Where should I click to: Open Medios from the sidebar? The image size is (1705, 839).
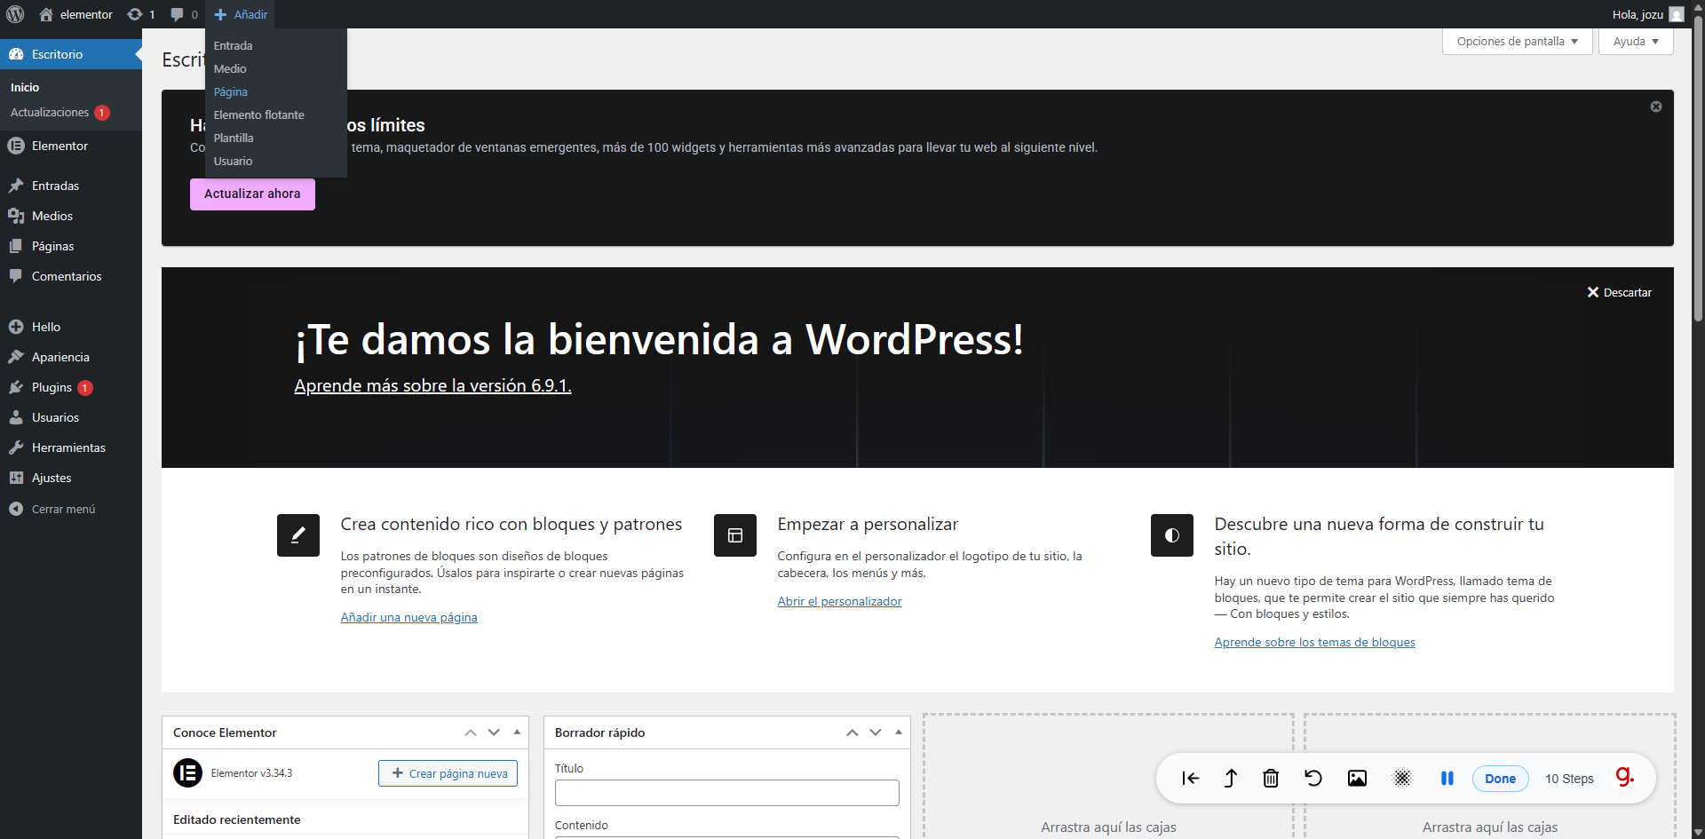tap(51, 215)
